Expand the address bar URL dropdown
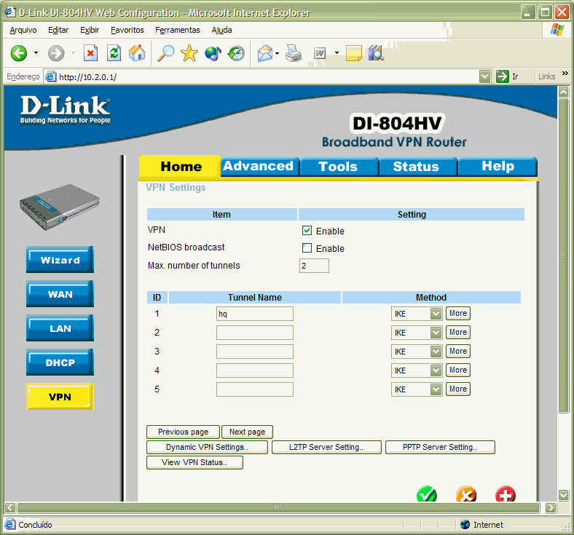Viewport: 574px width, 535px height. pos(485,76)
